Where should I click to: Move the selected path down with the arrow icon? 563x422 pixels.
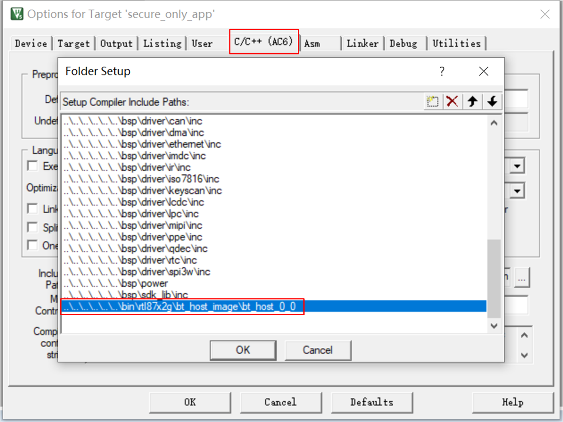click(x=492, y=102)
